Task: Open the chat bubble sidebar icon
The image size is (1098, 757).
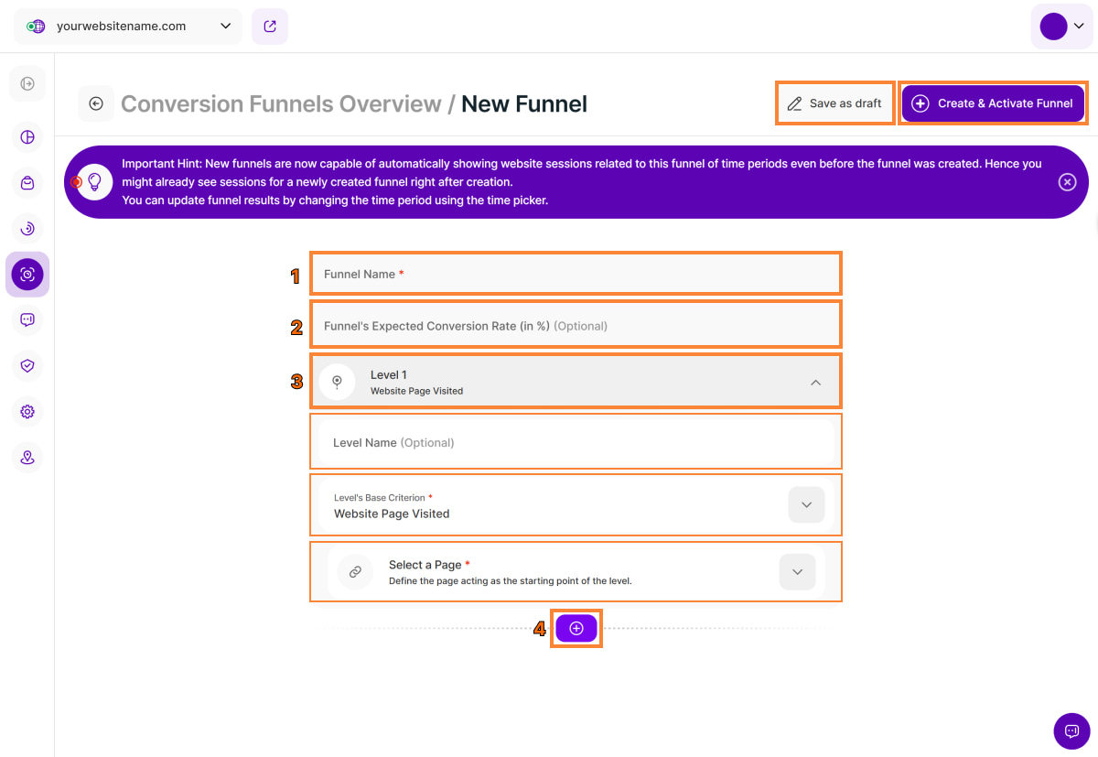Action: pos(27,320)
